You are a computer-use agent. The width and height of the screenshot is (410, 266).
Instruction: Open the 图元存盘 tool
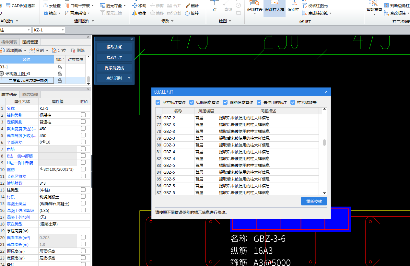(x=113, y=6)
